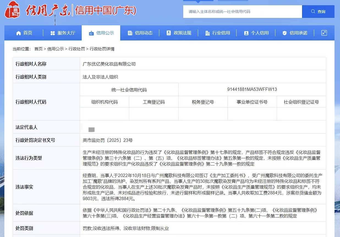Click the 违法事实 paragraph starting 经查明
Viewport: 340px width, 237px height.
[202, 187]
